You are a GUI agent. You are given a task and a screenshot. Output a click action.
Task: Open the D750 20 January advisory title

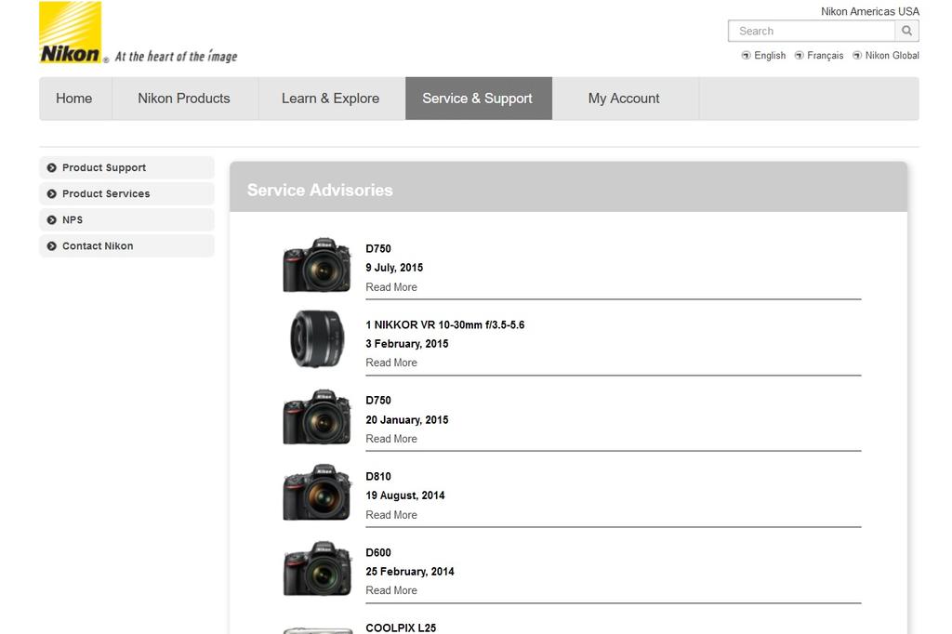[x=378, y=401]
